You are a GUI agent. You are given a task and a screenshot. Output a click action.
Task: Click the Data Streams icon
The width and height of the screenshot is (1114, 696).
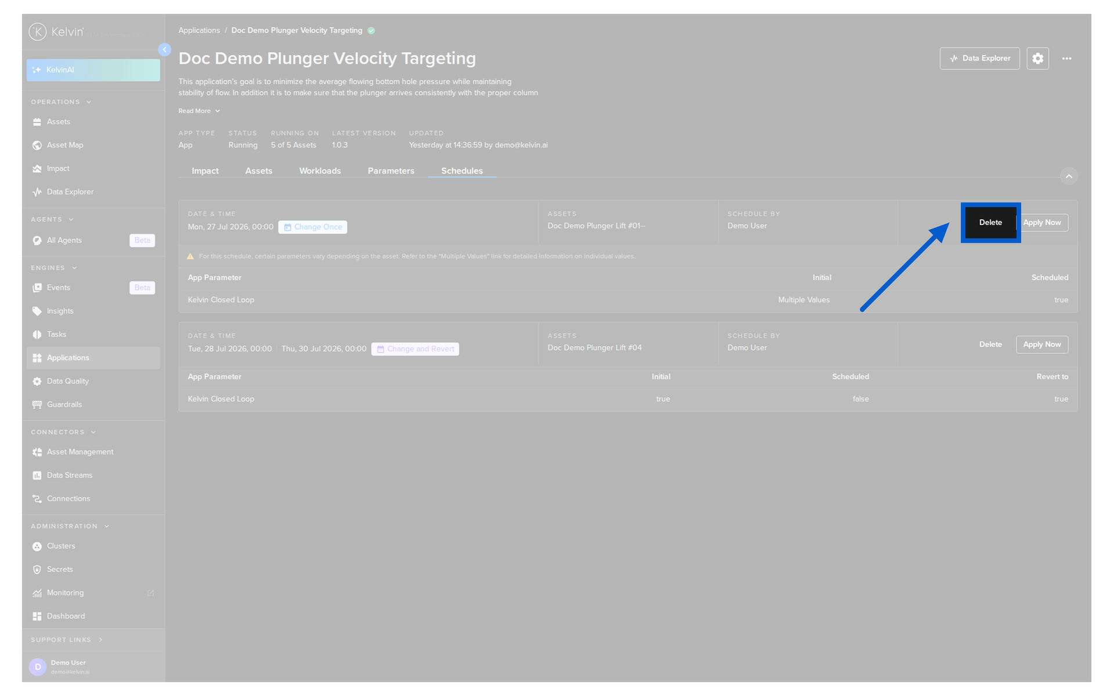[x=37, y=476]
